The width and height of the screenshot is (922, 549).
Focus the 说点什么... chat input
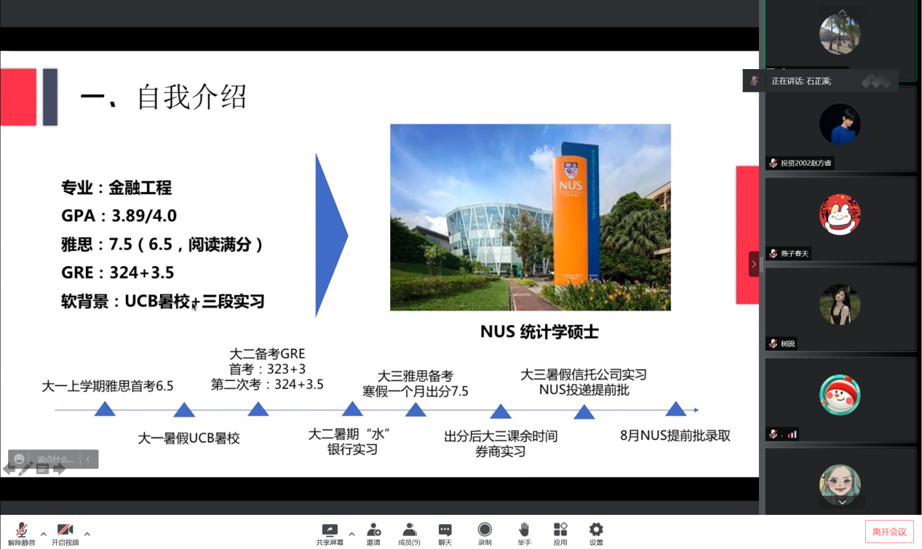coord(55,460)
